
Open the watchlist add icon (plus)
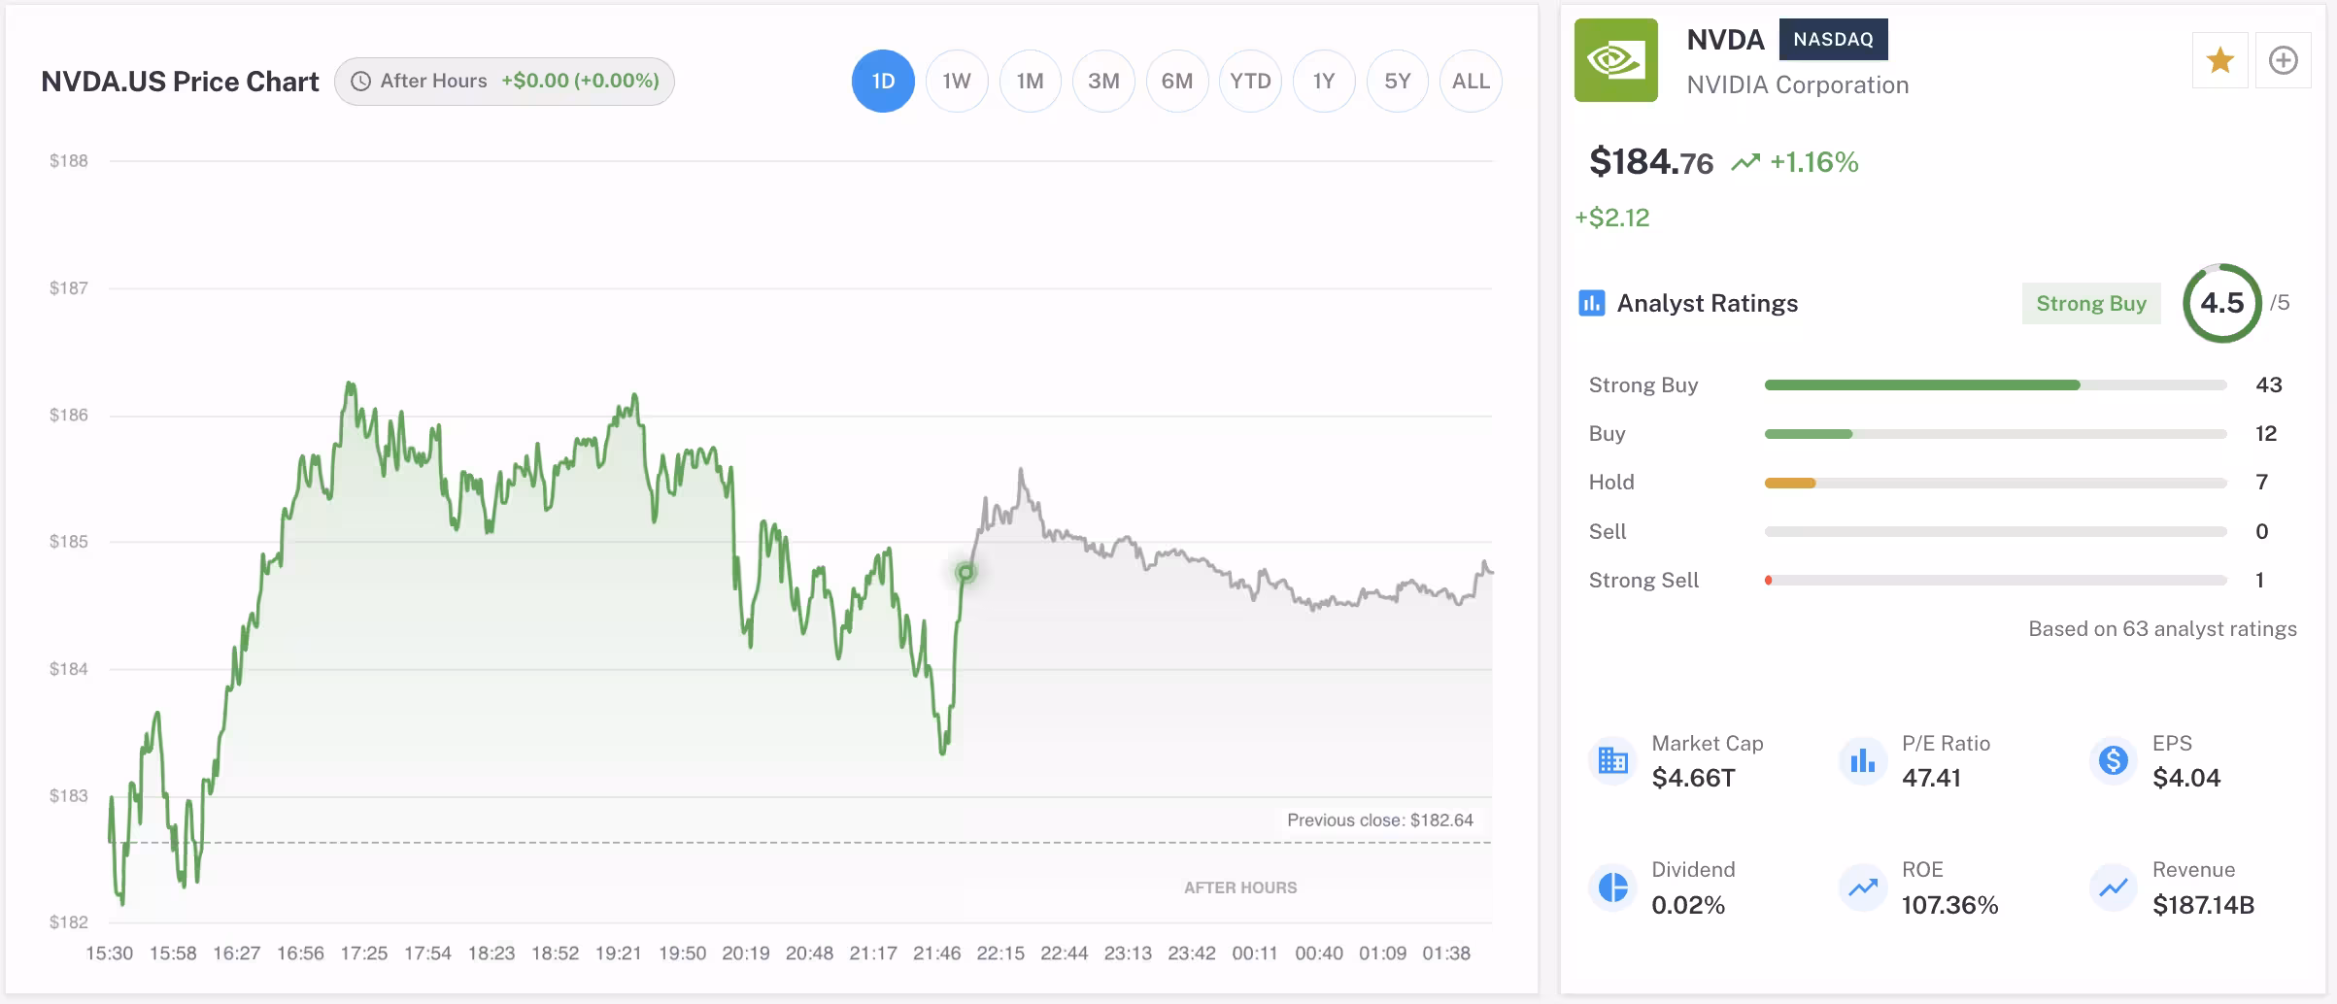click(2284, 60)
